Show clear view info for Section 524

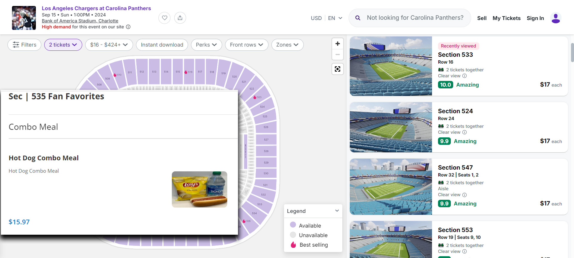tap(465, 132)
